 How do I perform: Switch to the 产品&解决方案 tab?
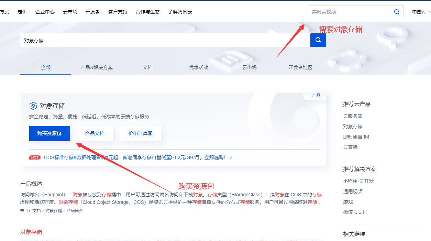tap(97, 67)
